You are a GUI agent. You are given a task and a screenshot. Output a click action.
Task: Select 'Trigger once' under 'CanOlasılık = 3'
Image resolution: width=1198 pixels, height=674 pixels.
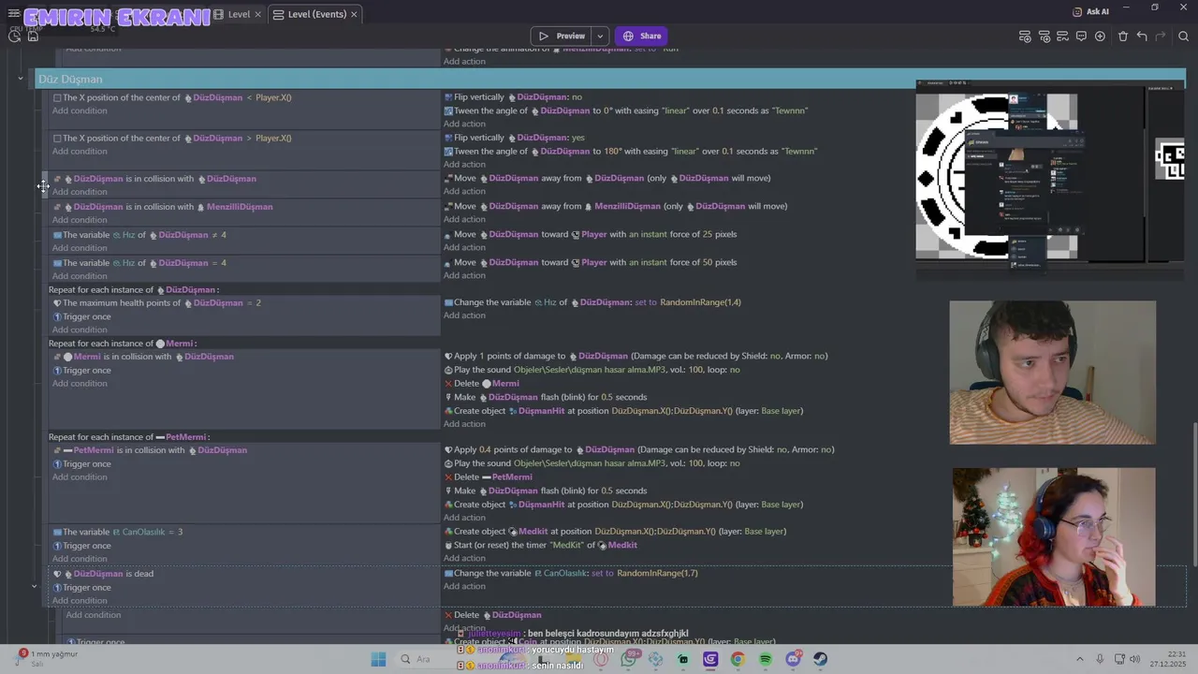(x=82, y=546)
